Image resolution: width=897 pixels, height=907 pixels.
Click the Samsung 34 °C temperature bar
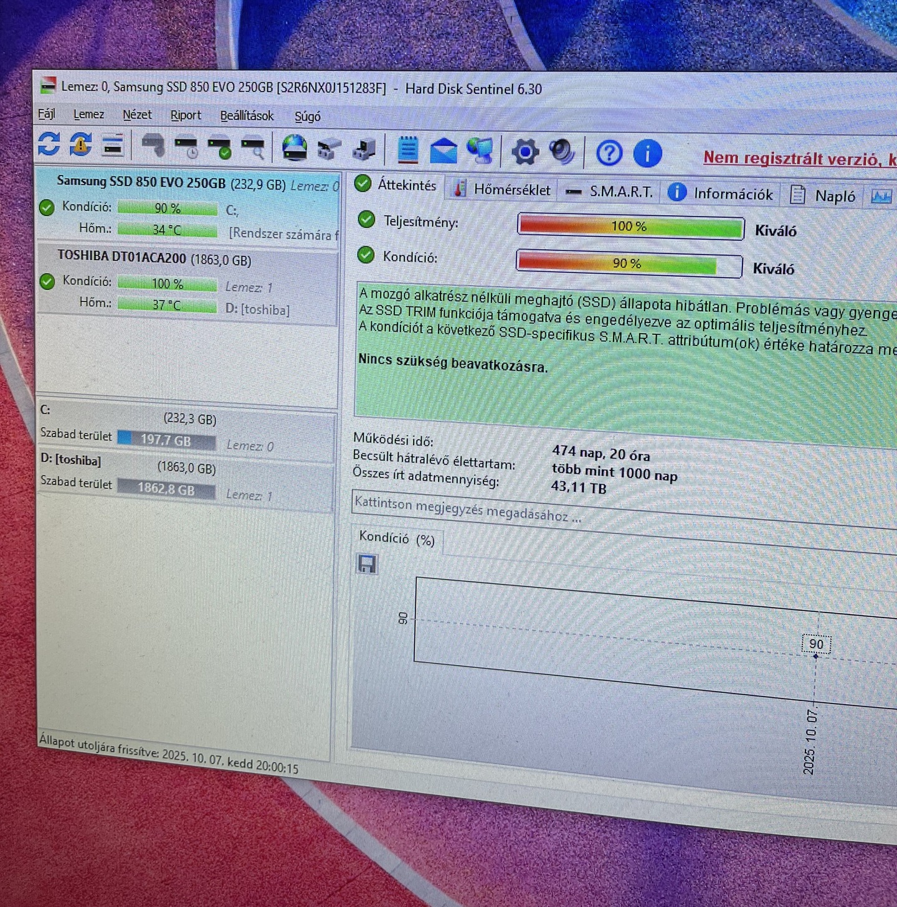click(x=167, y=230)
